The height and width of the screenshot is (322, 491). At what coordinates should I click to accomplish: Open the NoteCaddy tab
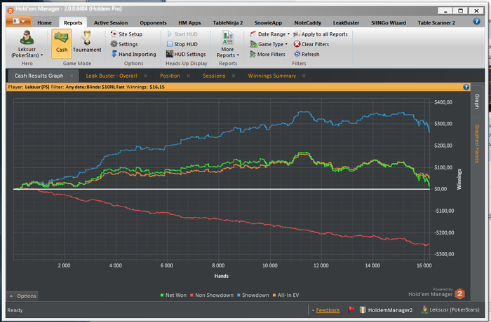307,22
